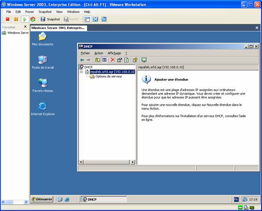Open the ? help menu in DHCP
This screenshot has width=262, height=211.
coord(126,53)
